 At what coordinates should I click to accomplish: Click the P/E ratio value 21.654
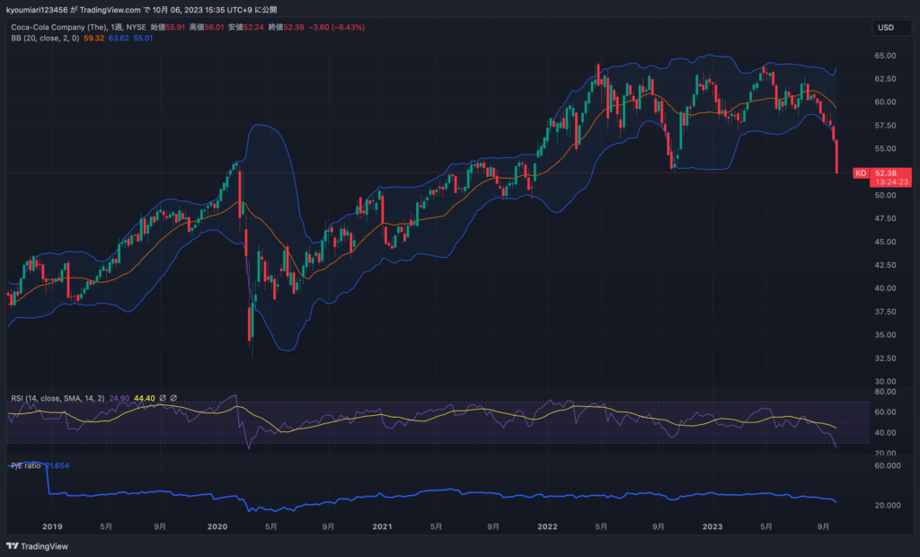pyautogui.click(x=57, y=465)
